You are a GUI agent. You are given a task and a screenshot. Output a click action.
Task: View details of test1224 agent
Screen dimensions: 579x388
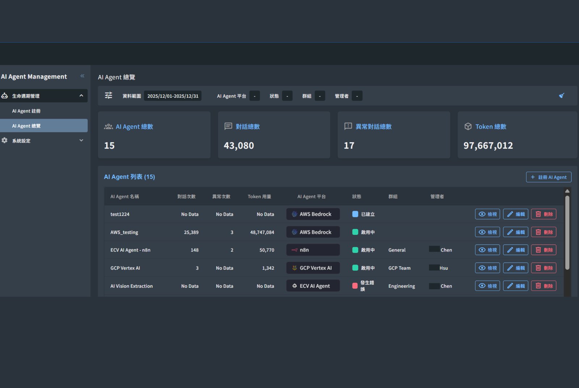point(487,214)
